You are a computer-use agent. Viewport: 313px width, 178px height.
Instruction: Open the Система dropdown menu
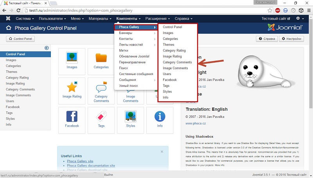click(x=25, y=18)
